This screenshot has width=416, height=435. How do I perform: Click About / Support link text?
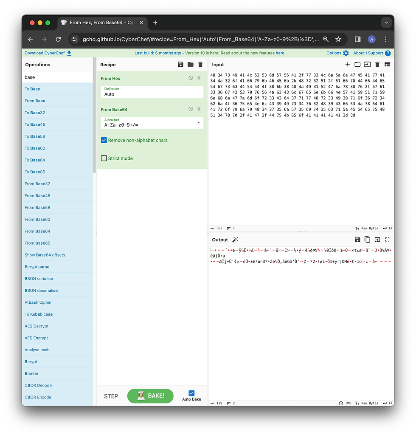click(368, 53)
